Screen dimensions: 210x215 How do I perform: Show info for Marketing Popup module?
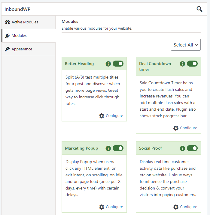coord(108,148)
